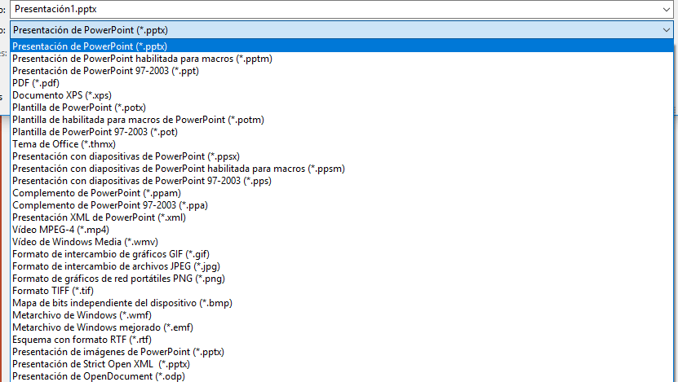Image resolution: width=678 pixels, height=382 pixels.
Task: Select Presentación de Strict Open XML (*.pptx)
Action: click(342, 364)
